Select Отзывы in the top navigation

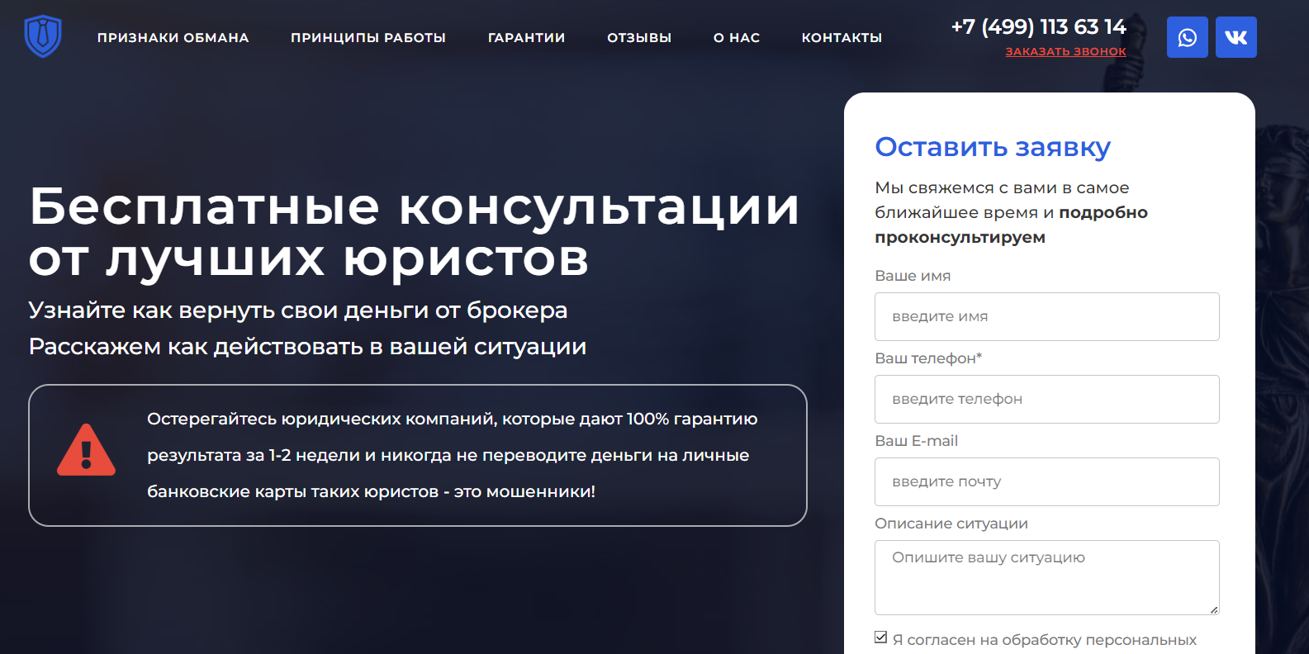tap(639, 38)
